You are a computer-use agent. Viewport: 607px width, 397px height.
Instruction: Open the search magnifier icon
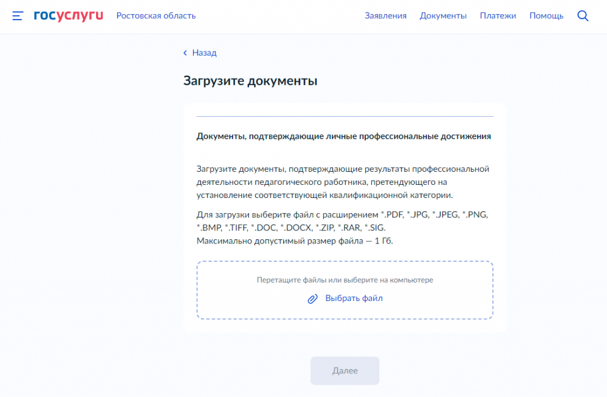583,16
